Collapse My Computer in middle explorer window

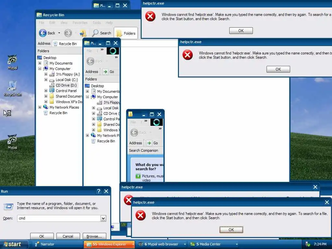click(x=87, y=97)
